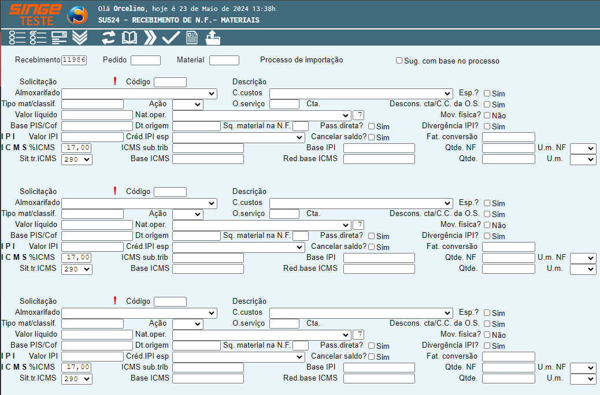
Task: Toggle 'Mov. física? Não' in first block
Action: [487, 115]
